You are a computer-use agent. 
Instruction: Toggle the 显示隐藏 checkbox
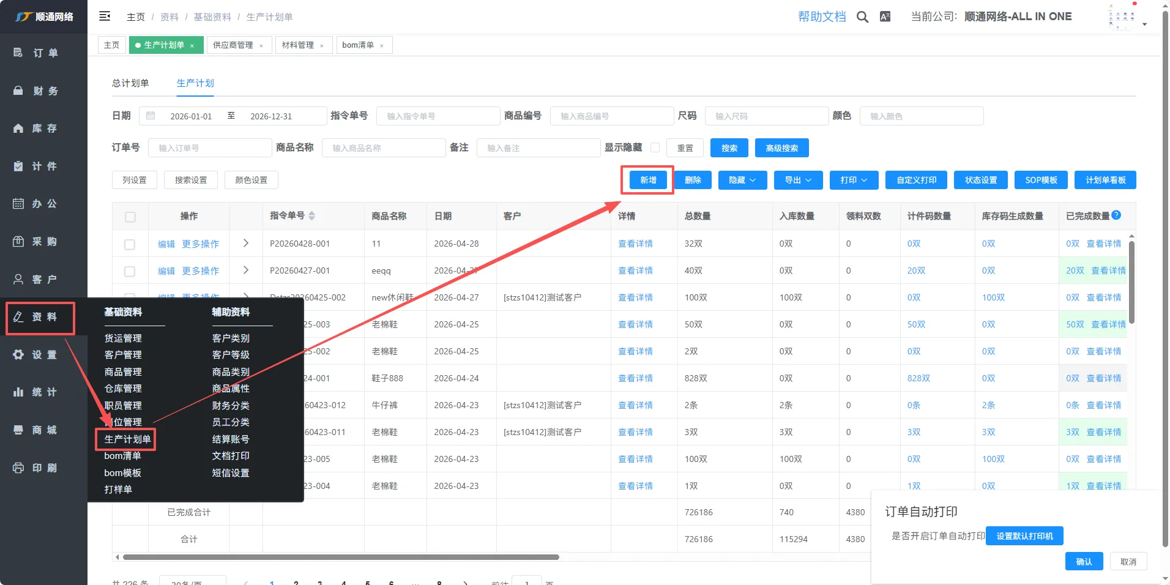(x=655, y=147)
